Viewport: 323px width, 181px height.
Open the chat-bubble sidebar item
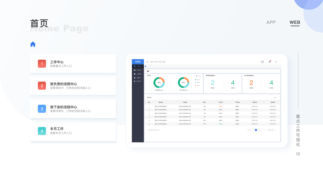pos(138,74)
